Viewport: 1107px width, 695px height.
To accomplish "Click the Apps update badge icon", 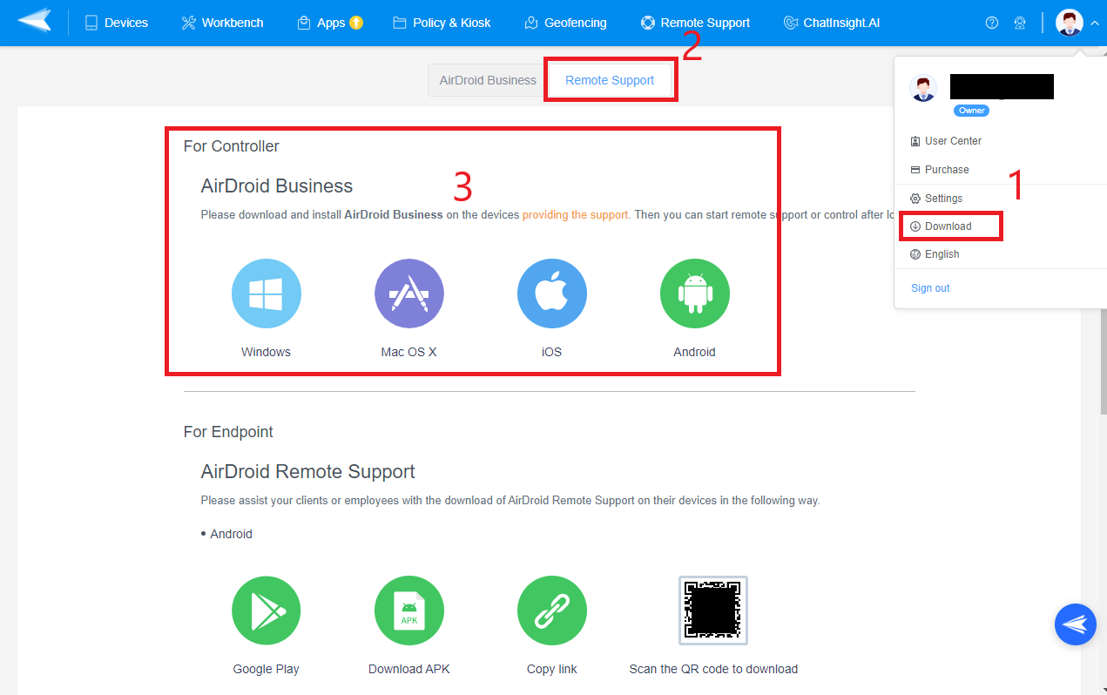I will [356, 23].
